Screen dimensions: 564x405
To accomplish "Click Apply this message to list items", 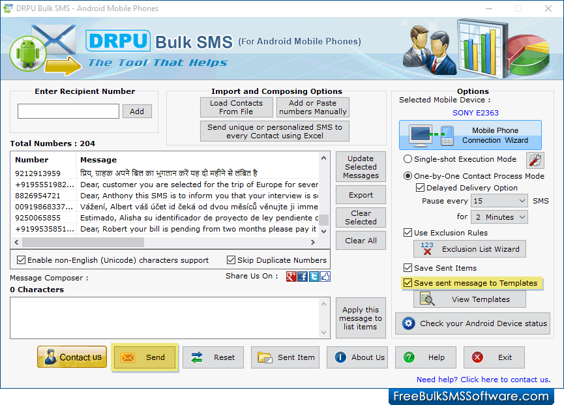I will tap(361, 318).
